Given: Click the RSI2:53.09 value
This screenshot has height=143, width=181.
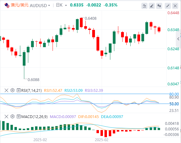Looking at the screenshot, I should tap(73, 90).
